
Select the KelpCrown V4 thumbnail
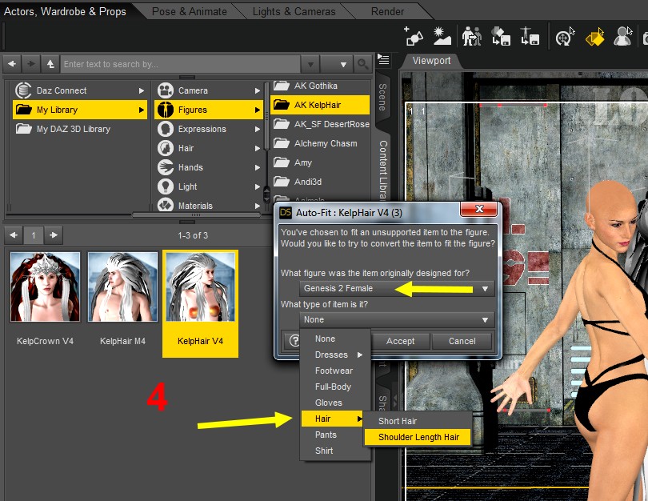point(45,287)
